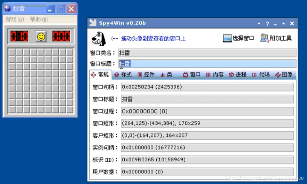Close the 扫雷 window
Image resolution: width=307 pixels, height=184 pixels.
point(71,9)
